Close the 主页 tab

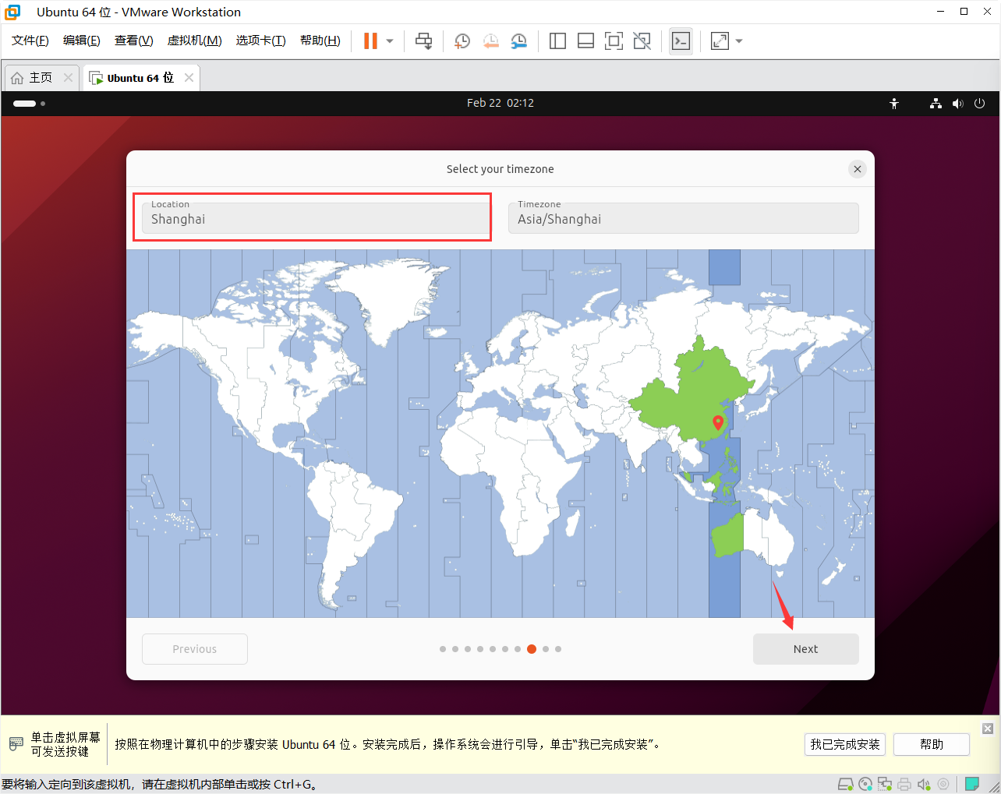(68, 78)
